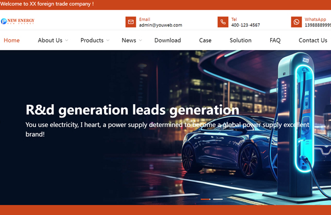The width and height of the screenshot is (331, 215).
Task: Expand the Products dropdown arrow
Action: [x=108, y=40]
